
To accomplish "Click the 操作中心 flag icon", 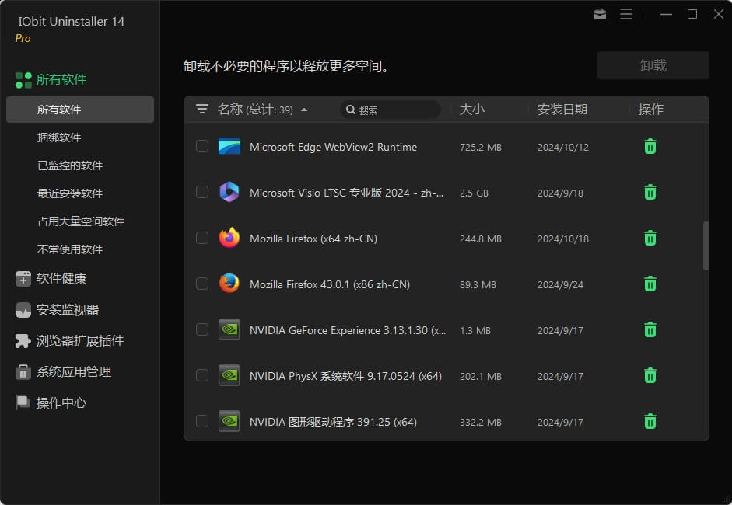I will (23, 402).
